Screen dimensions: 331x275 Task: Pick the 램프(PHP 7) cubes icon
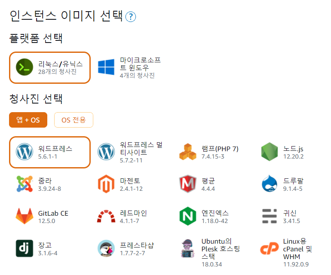[x=188, y=152]
